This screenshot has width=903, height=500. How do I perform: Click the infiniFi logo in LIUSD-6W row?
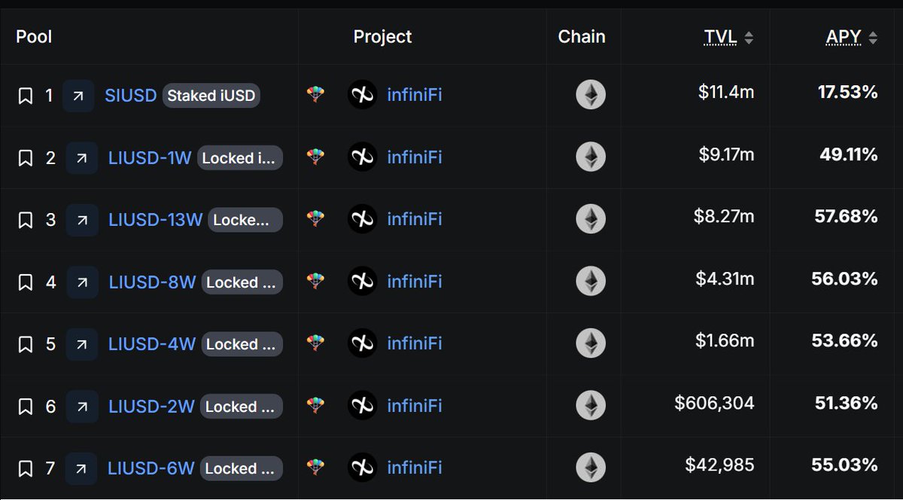click(x=363, y=468)
